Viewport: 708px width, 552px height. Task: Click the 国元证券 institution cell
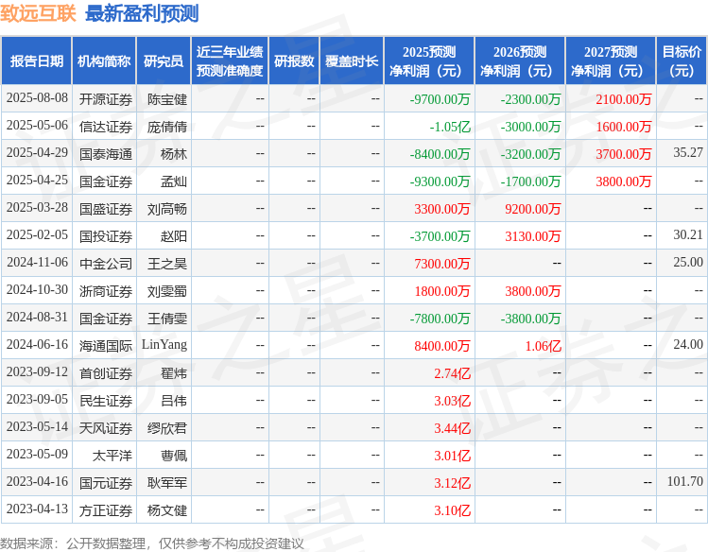pyautogui.click(x=106, y=483)
